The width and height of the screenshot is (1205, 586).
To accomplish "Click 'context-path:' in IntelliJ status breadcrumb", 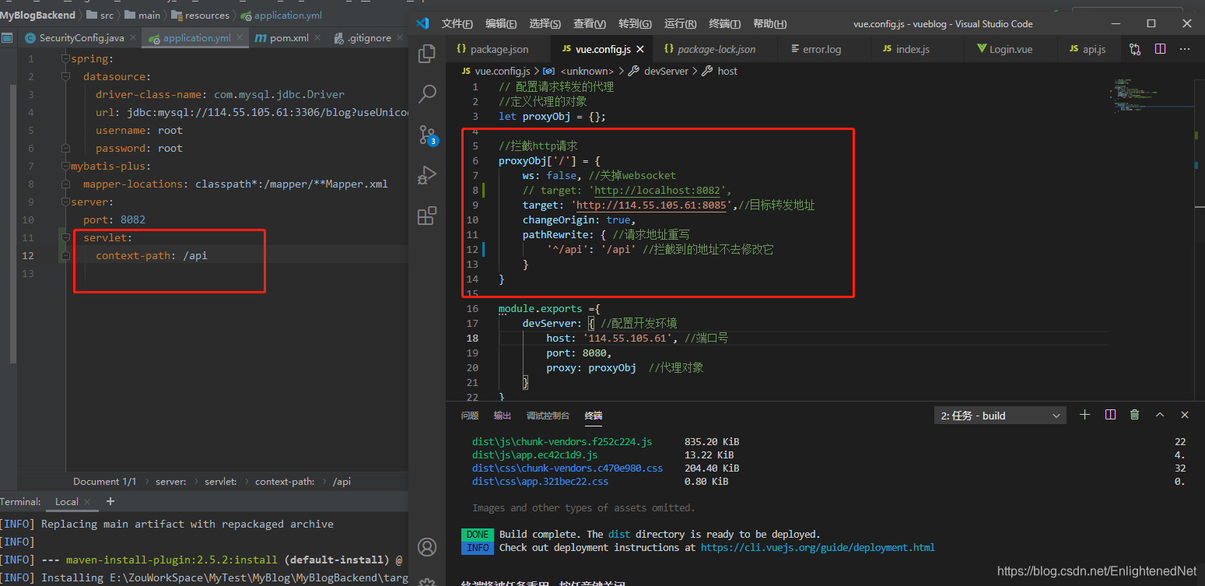I will point(285,482).
